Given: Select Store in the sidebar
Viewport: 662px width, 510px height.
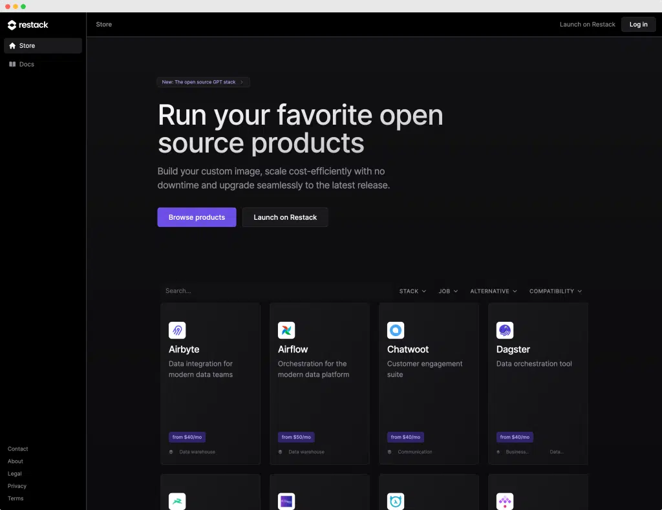Looking at the screenshot, I should click(43, 46).
